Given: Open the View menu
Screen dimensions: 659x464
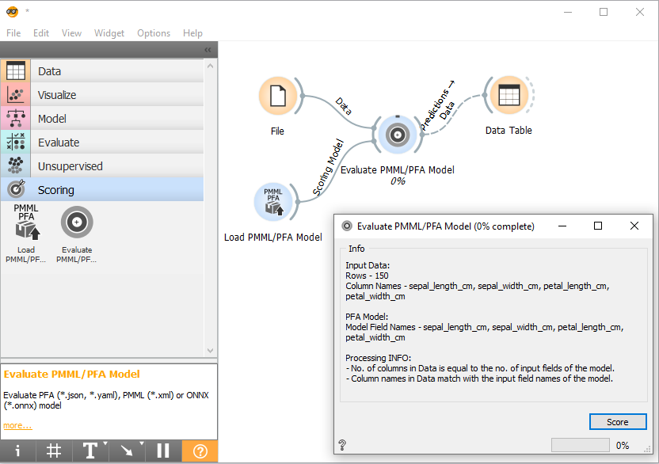Looking at the screenshot, I should tap(71, 32).
